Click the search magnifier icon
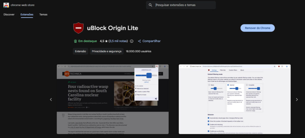The image size is (305, 138). tap(150, 5)
